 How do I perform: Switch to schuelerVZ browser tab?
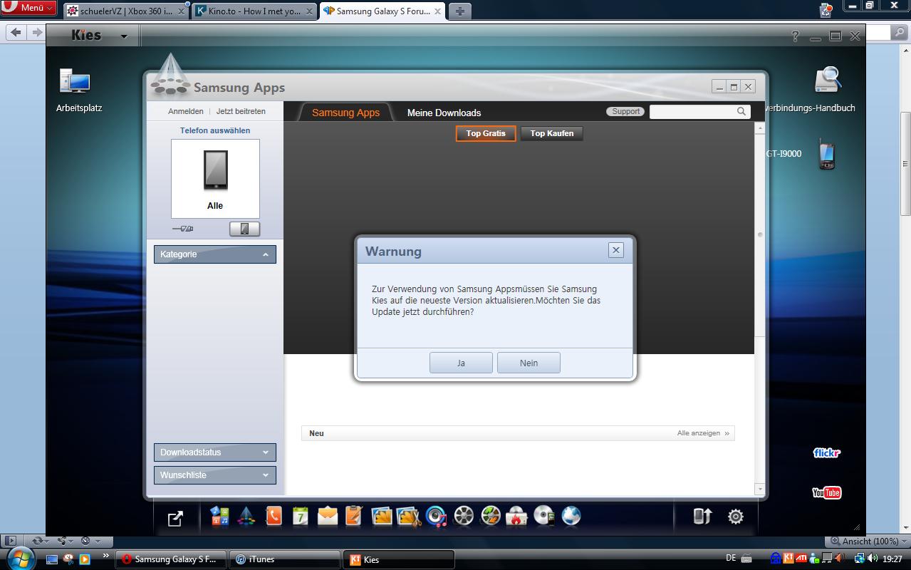[125, 11]
